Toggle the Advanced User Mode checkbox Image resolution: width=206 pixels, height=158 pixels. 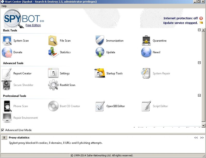[x=3, y=130]
